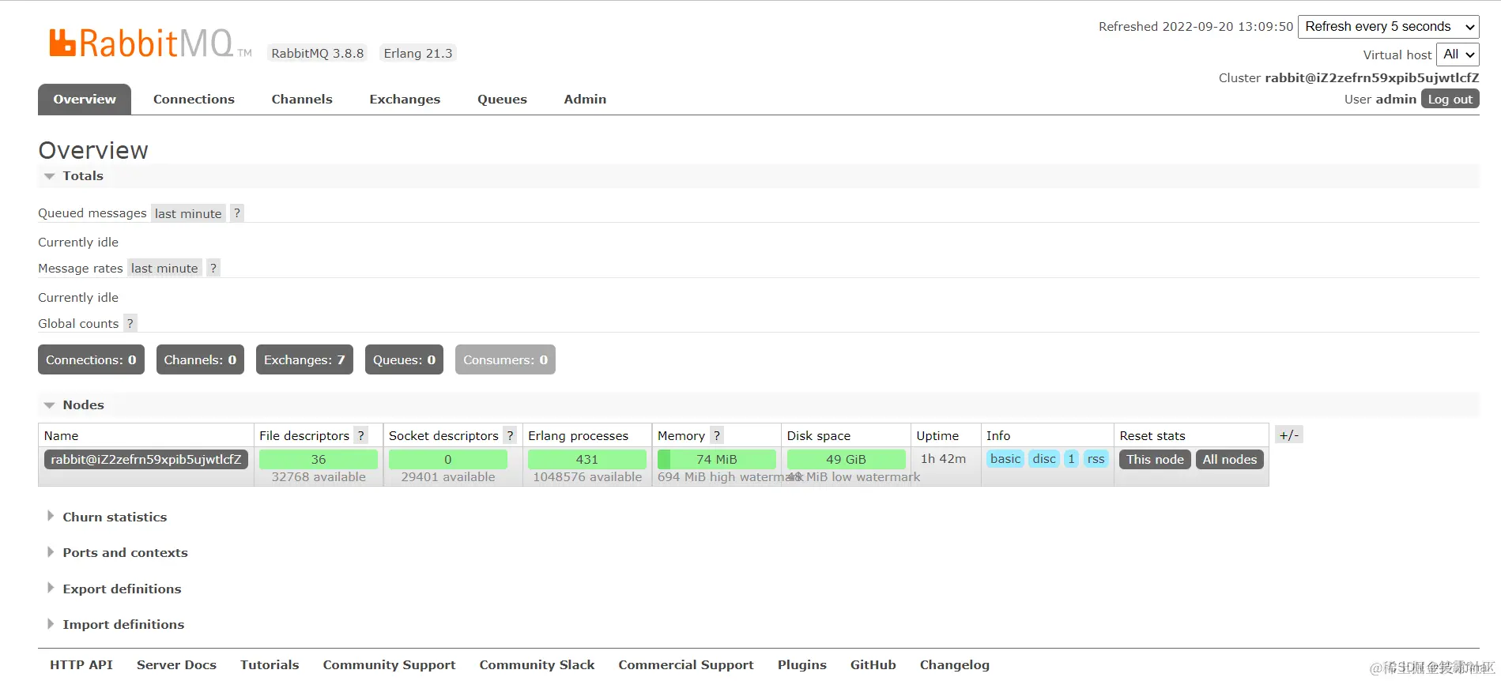Reset stats for All nodes
Screen dimensions: 1501x681
click(1229, 460)
